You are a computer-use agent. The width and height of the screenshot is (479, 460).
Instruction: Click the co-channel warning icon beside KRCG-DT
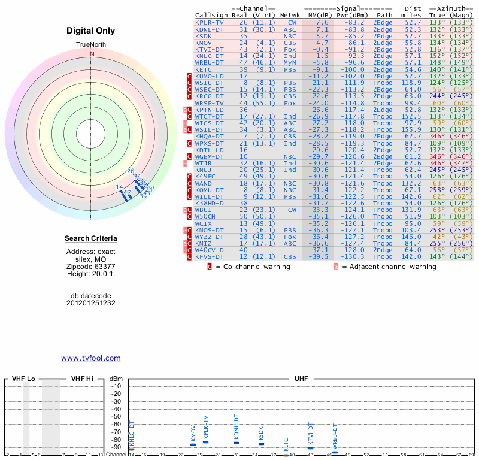[x=189, y=96]
